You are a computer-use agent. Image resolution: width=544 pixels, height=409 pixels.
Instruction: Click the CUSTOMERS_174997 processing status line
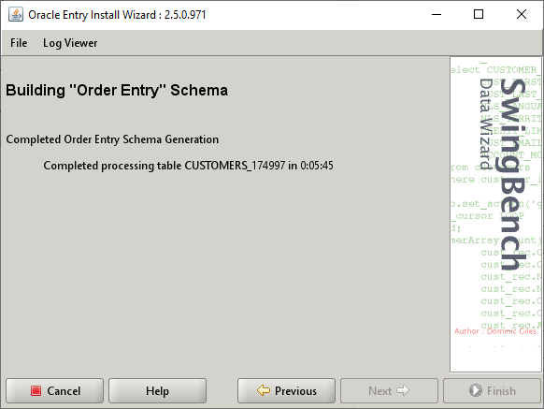(188, 166)
